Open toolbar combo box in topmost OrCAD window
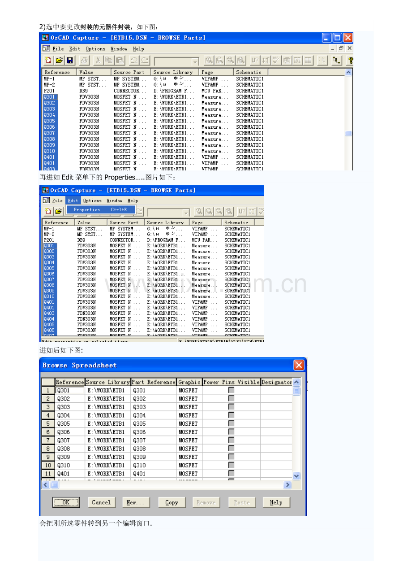Screen dimensions: 412x584 click(x=195, y=61)
